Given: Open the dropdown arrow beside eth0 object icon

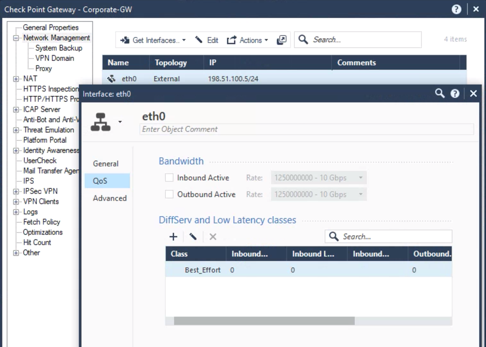Looking at the screenshot, I should coord(120,122).
